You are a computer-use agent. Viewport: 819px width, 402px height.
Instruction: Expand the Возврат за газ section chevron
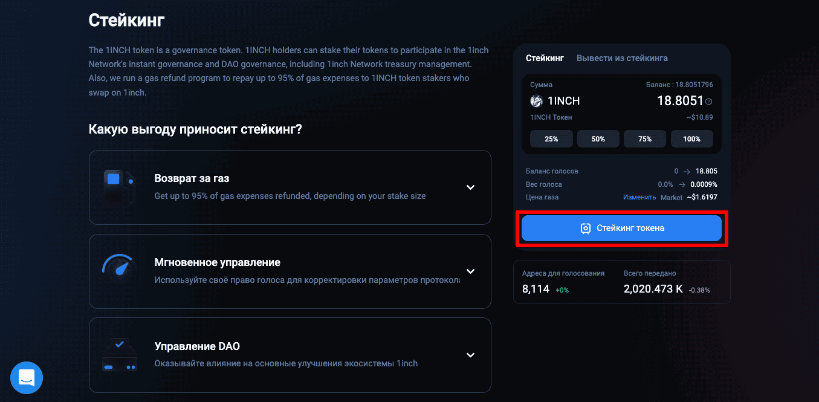coord(471,187)
